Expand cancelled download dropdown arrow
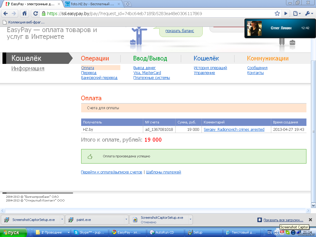The image size is (316, 237). pyautogui.click(x=190, y=219)
